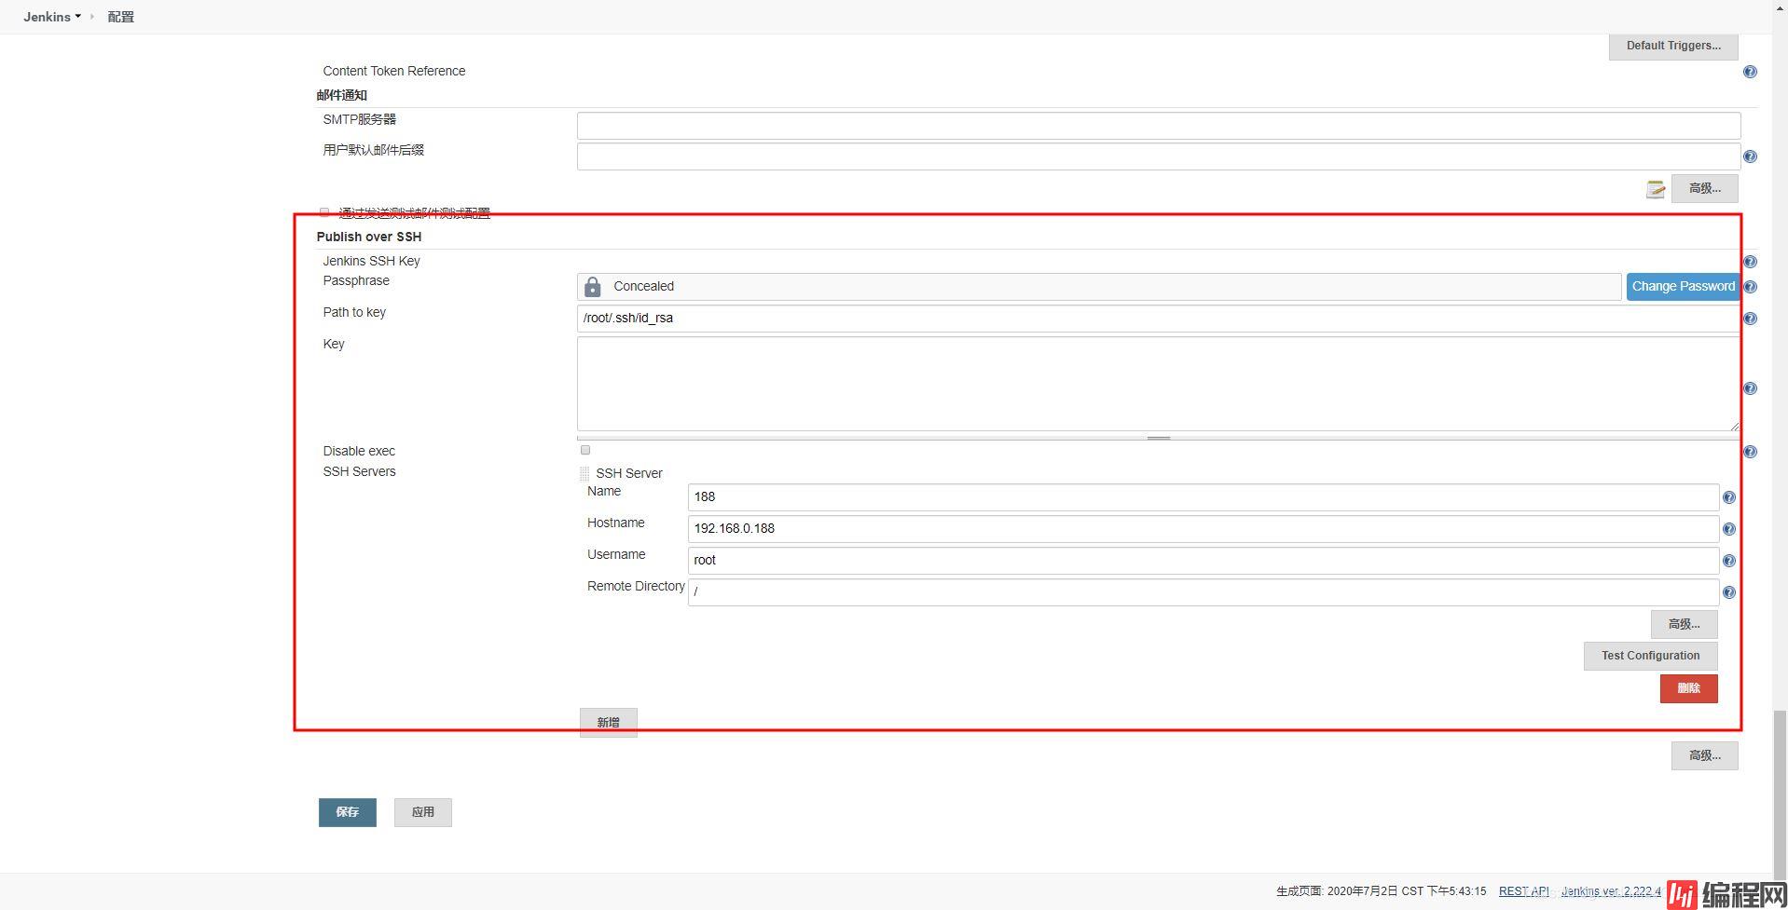The height and width of the screenshot is (910, 1788).
Task: Open the Jenkins ver. 2.222.4 link
Action: [x=1611, y=891]
